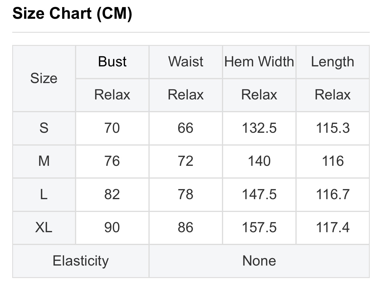382x284 pixels.
Task: Click the Hem Width column header
Action: pos(259,62)
